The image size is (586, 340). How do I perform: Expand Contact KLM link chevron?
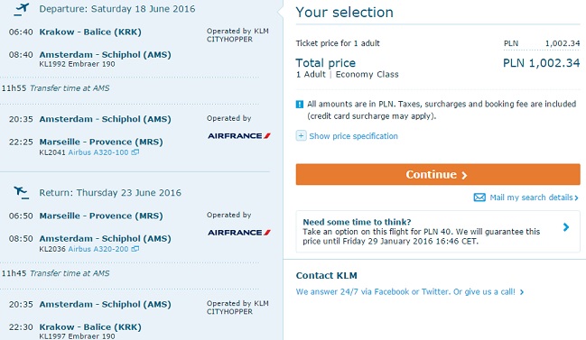[x=522, y=292]
